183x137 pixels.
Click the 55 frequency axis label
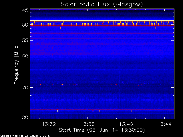[x=25, y=41]
